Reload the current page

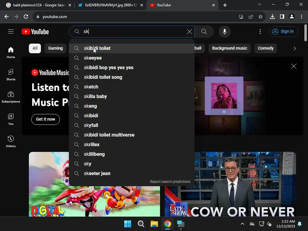tap(26, 17)
